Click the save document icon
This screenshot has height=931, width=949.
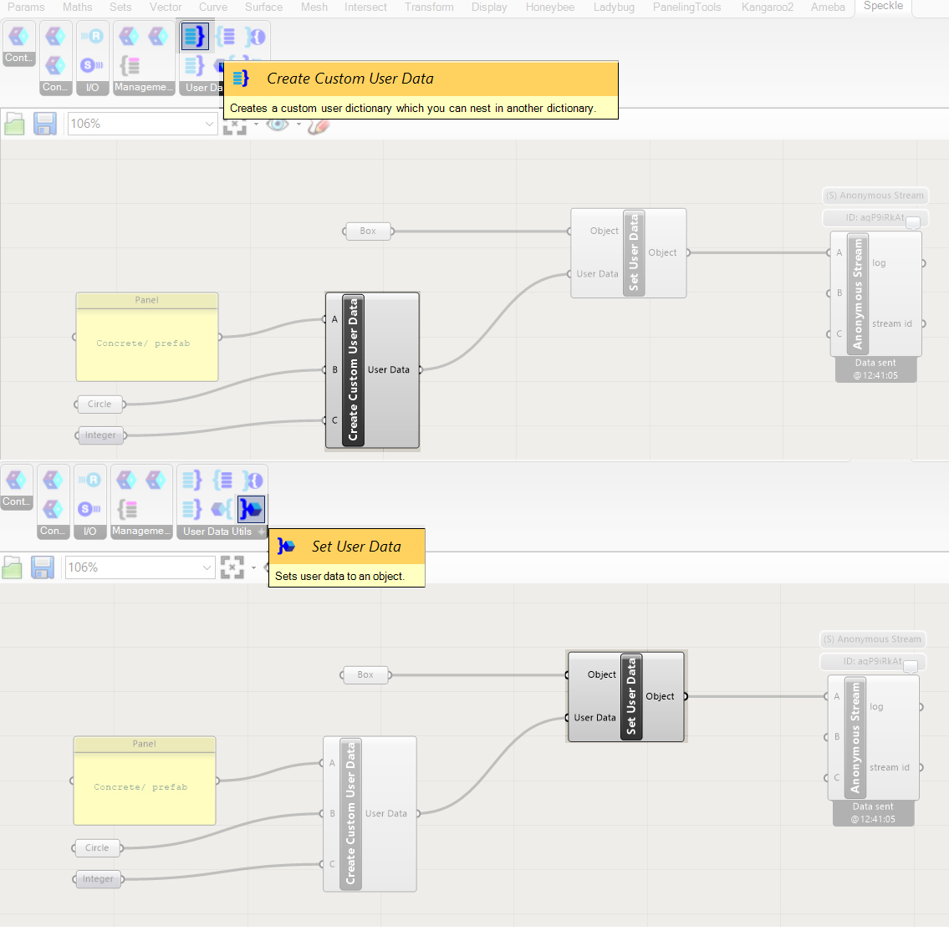pos(44,124)
